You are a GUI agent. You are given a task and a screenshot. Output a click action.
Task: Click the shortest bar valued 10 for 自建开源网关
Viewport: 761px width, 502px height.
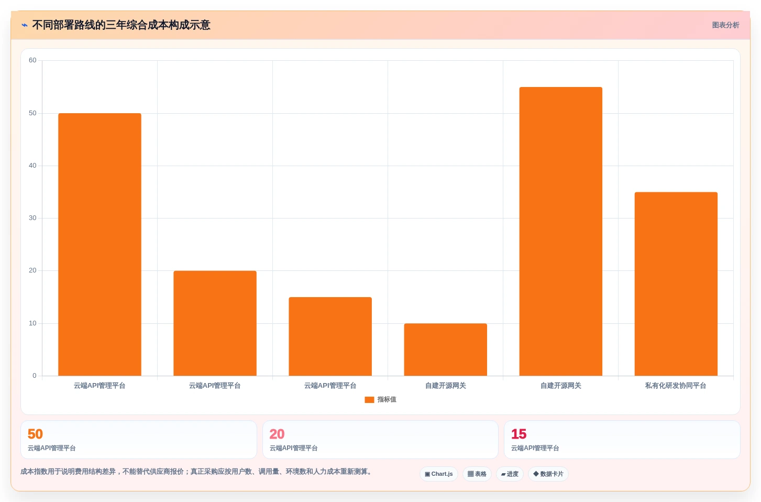pyautogui.click(x=445, y=350)
